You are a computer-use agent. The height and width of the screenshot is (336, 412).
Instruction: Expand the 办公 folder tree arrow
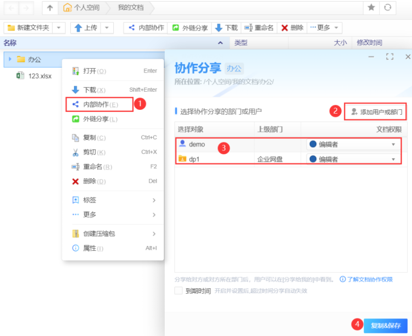[10, 59]
